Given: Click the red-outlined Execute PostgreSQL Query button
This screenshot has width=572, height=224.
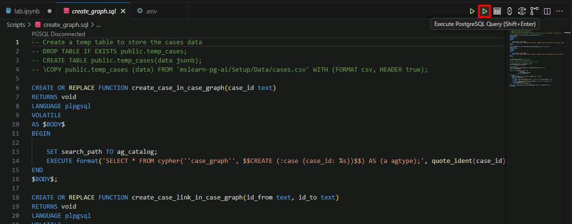Looking at the screenshot, I should click(x=484, y=11).
